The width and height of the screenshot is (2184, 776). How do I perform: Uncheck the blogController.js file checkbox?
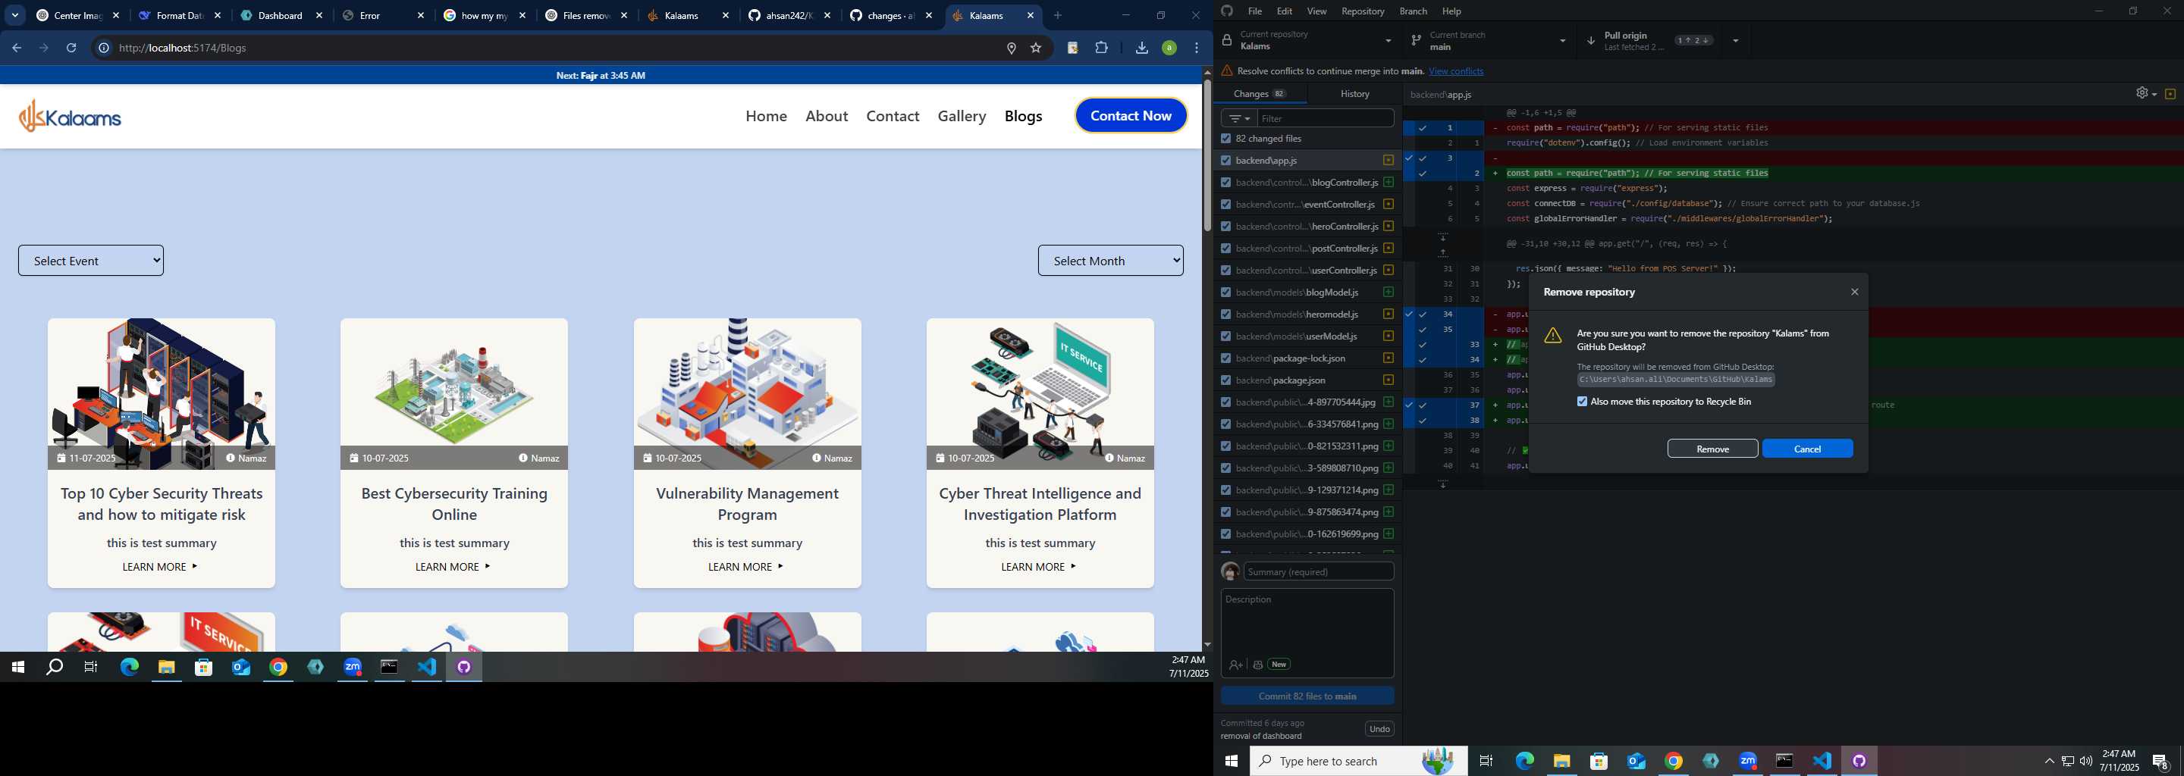point(1225,182)
